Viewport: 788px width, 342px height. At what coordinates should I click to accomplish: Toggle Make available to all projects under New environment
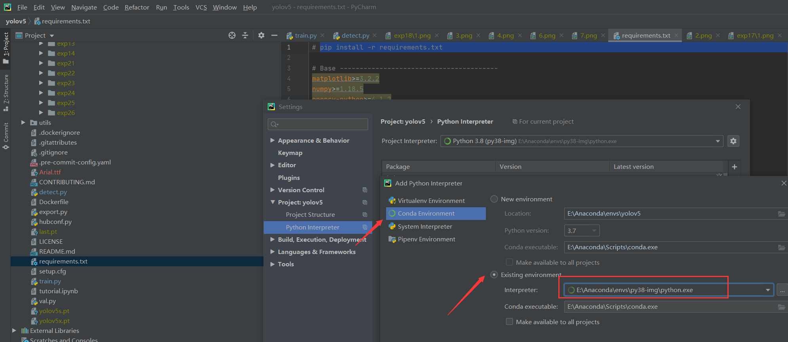click(x=510, y=262)
